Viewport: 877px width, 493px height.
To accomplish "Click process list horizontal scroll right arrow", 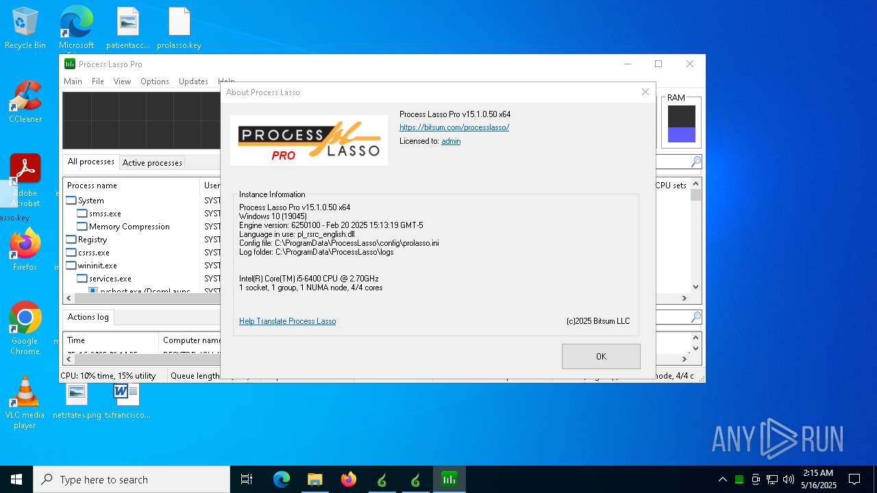I will (684, 299).
